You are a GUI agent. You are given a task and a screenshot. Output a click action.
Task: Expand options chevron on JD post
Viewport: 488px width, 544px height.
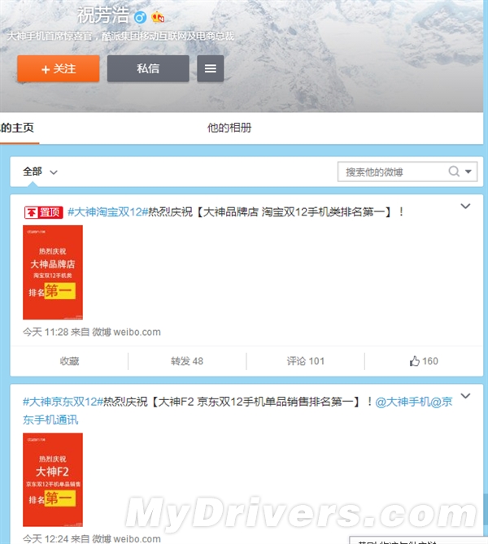click(x=465, y=396)
